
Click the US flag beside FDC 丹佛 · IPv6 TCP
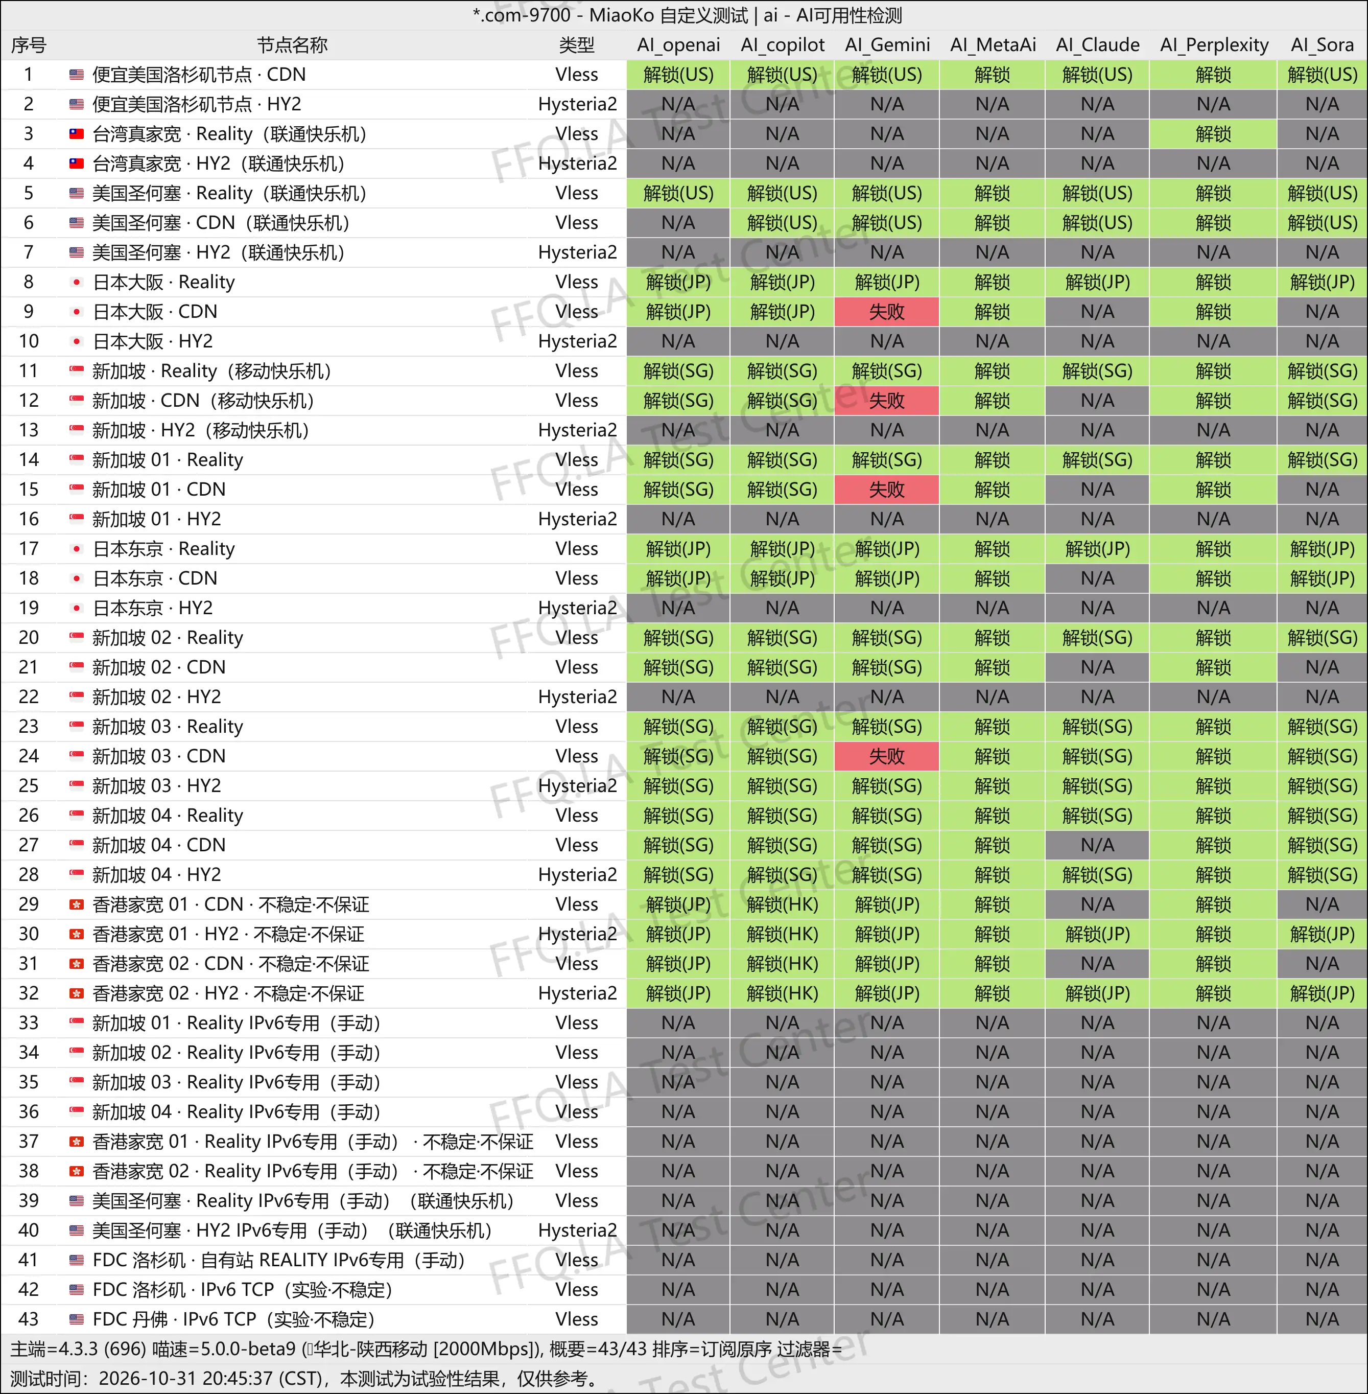coord(76,1319)
